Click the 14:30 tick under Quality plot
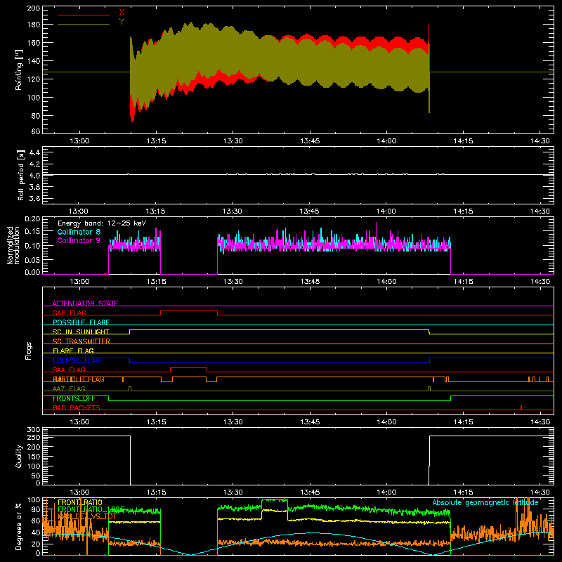 (540, 492)
